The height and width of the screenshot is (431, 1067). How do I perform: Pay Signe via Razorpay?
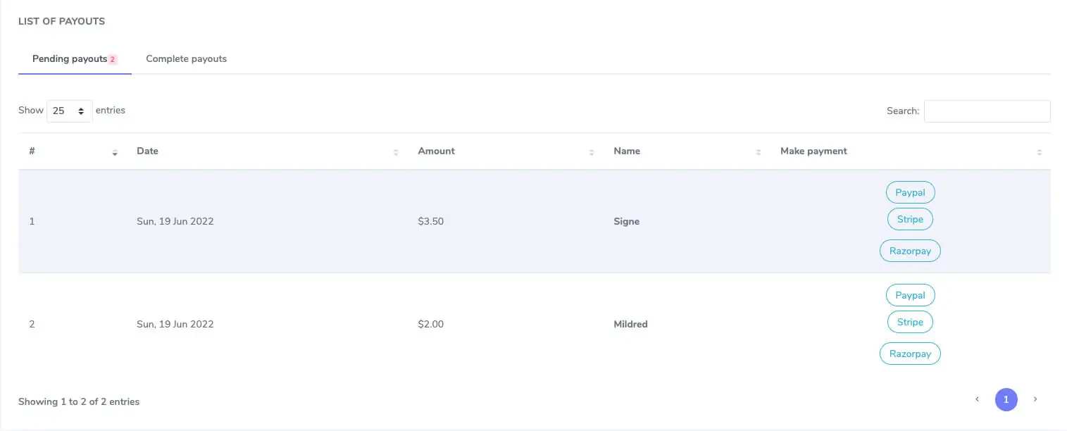point(910,251)
